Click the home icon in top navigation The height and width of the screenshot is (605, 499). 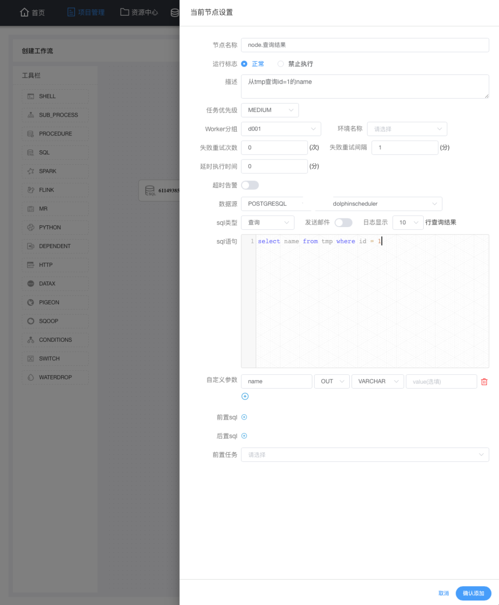(24, 12)
